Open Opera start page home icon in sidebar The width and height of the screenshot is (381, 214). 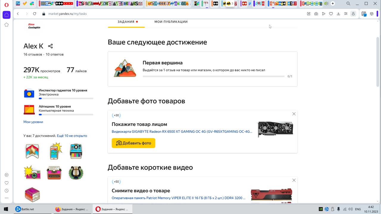tap(7, 15)
